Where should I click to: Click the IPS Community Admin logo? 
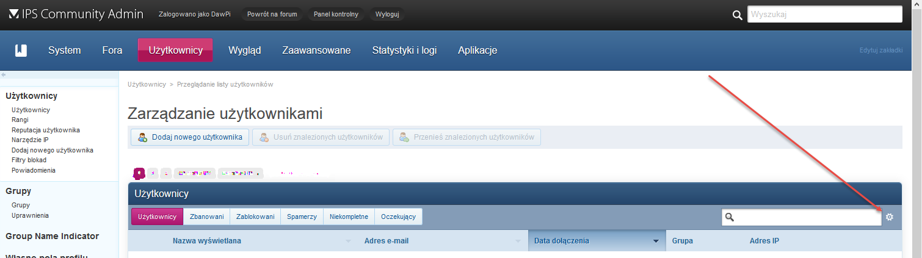76,14
